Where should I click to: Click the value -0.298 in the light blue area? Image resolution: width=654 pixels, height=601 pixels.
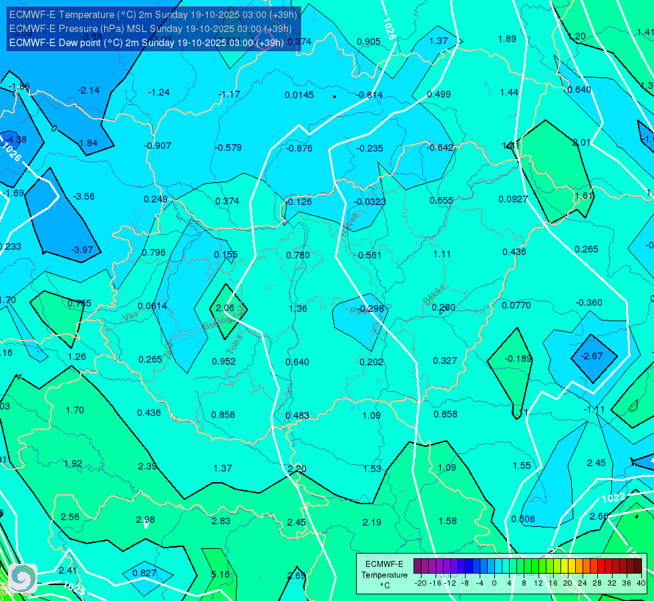pyautogui.click(x=371, y=309)
